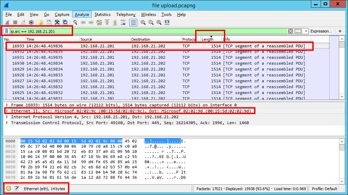Open the Edit menu
The image size is (348, 195).
coord(21,15)
